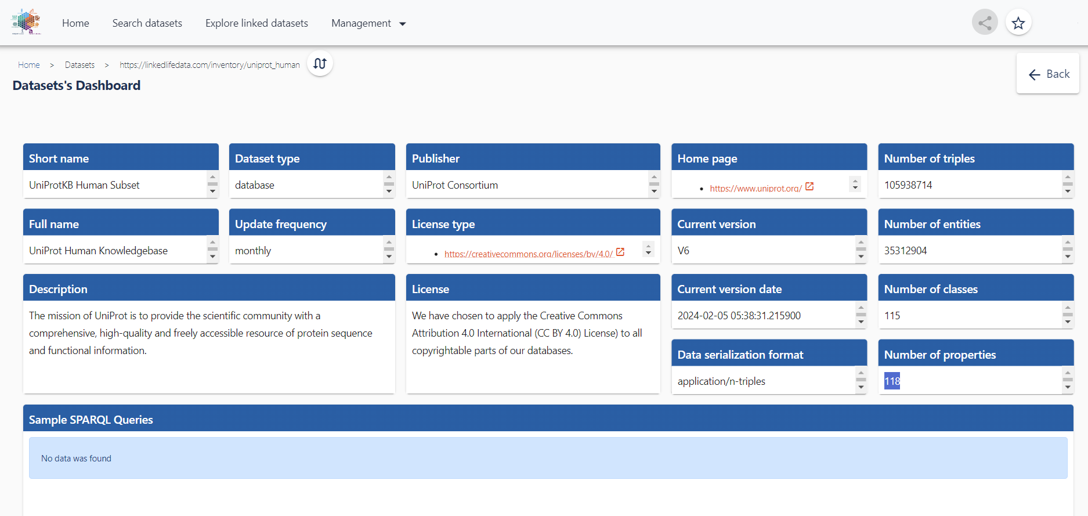Click the current version value V6
The height and width of the screenshot is (516, 1088).
click(x=684, y=251)
